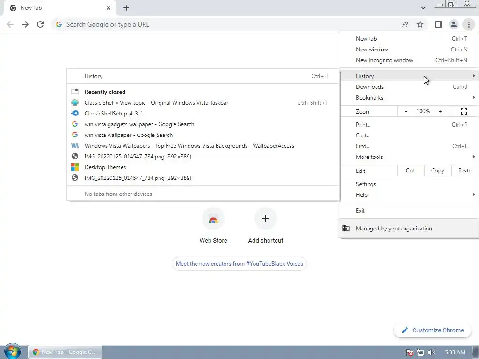The width and height of the screenshot is (479, 359).
Task: Open Downloads from Chrome menu
Action: (408, 86)
